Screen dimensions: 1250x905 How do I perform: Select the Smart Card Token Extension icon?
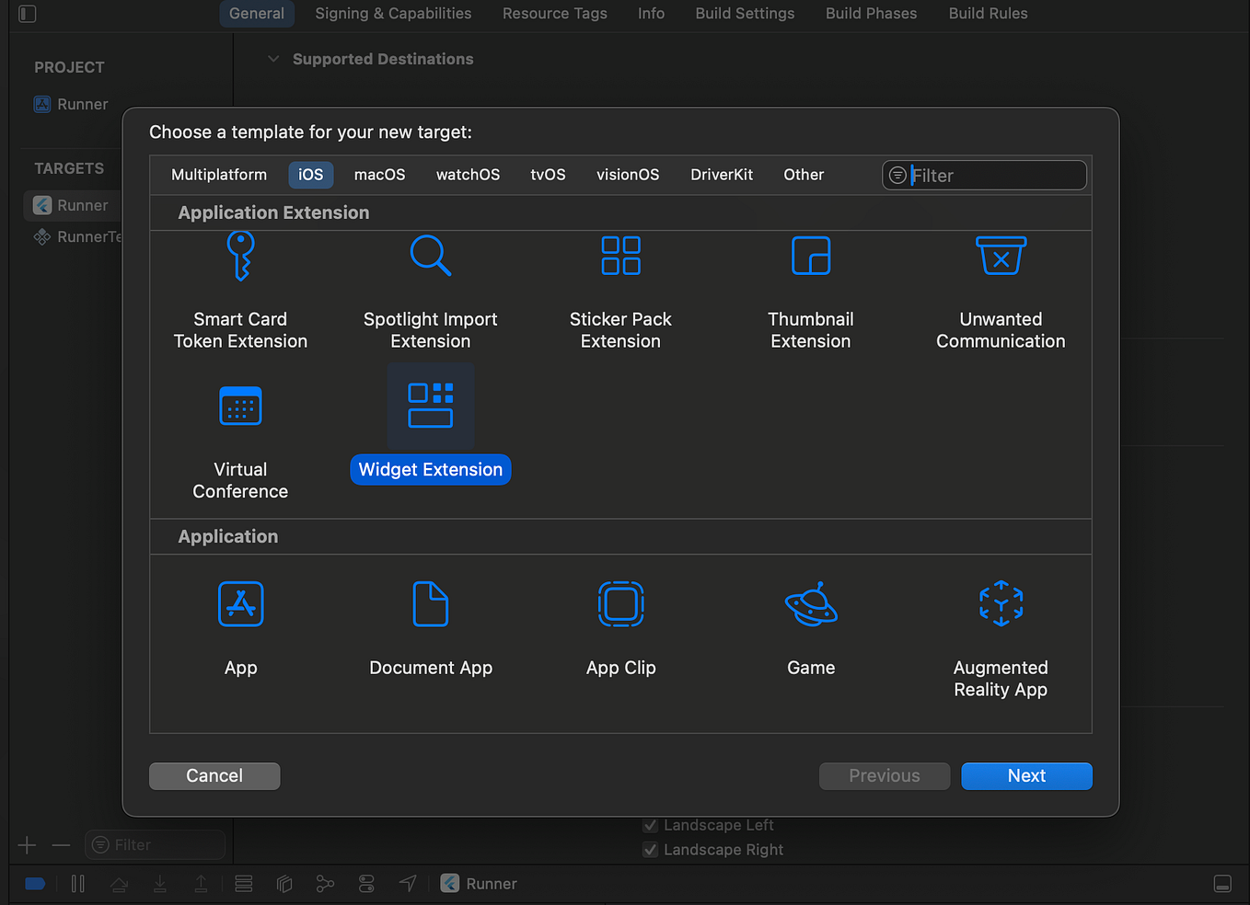tap(240, 256)
